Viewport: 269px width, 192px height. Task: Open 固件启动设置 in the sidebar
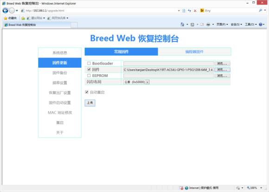[x=60, y=103]
